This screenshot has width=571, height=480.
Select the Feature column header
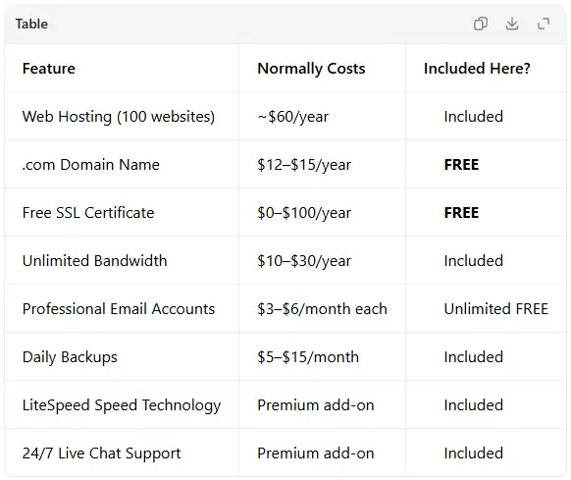click(49, 69)
